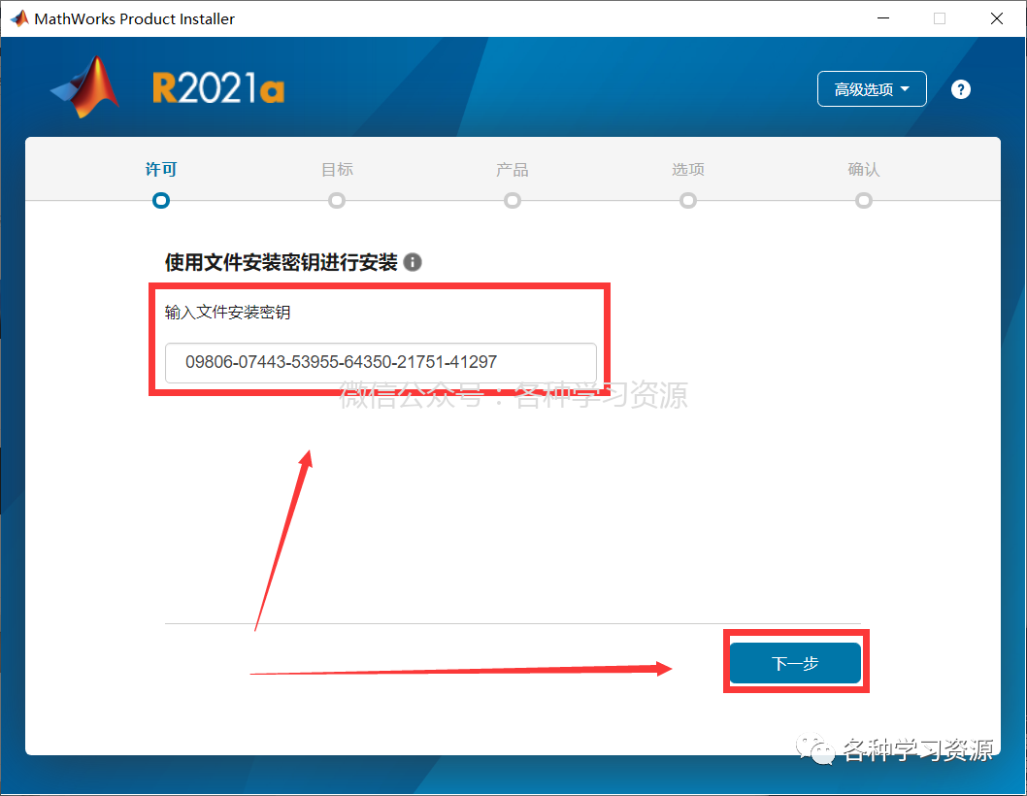Select the 确认 step tab
The image size is (1027, 796).
[863, 169]
